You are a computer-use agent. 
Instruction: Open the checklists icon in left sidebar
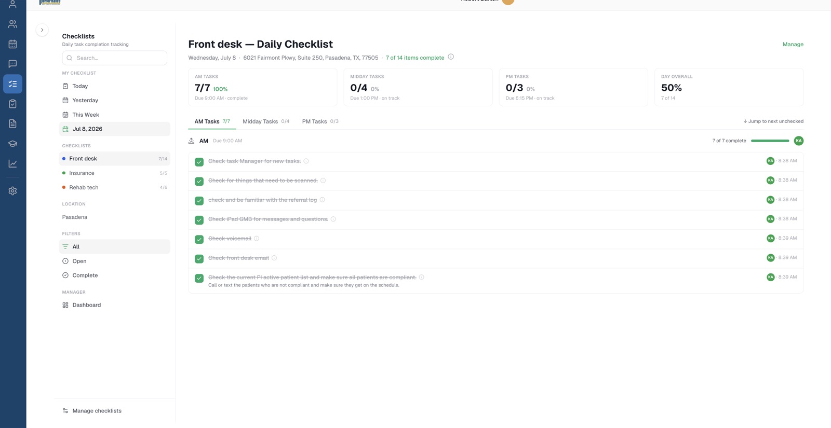point(12,84)
